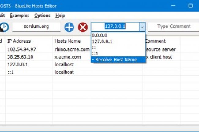Screen dimensions: 199x132
Task: Choose the :: option in the dropdown list
Action: tap(118, 48)
